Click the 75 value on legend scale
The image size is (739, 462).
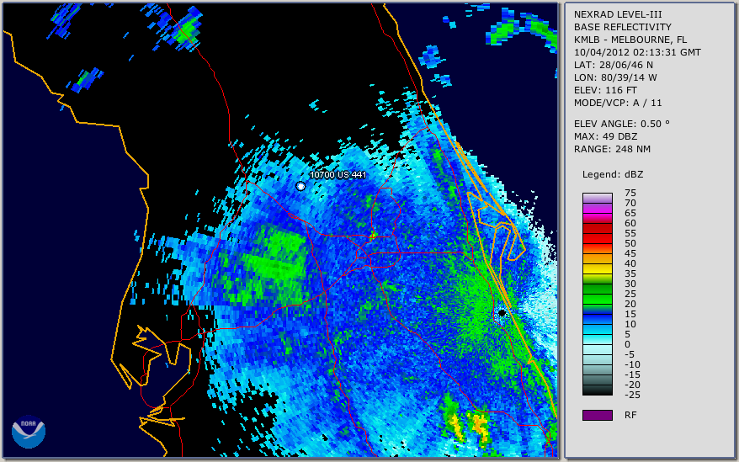click(x=630, y=193)
